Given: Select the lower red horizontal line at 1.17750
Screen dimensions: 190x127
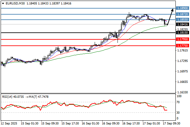Looking at the screenshot, I should coord(88,46).
